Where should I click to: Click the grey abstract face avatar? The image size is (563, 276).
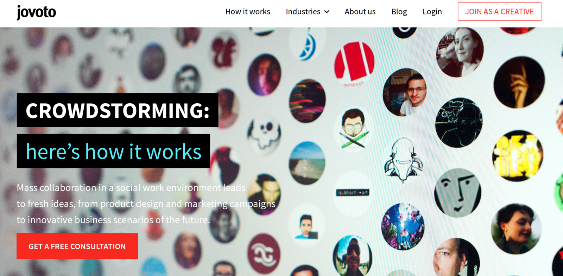pyautogui.click(x=457, y=192)
